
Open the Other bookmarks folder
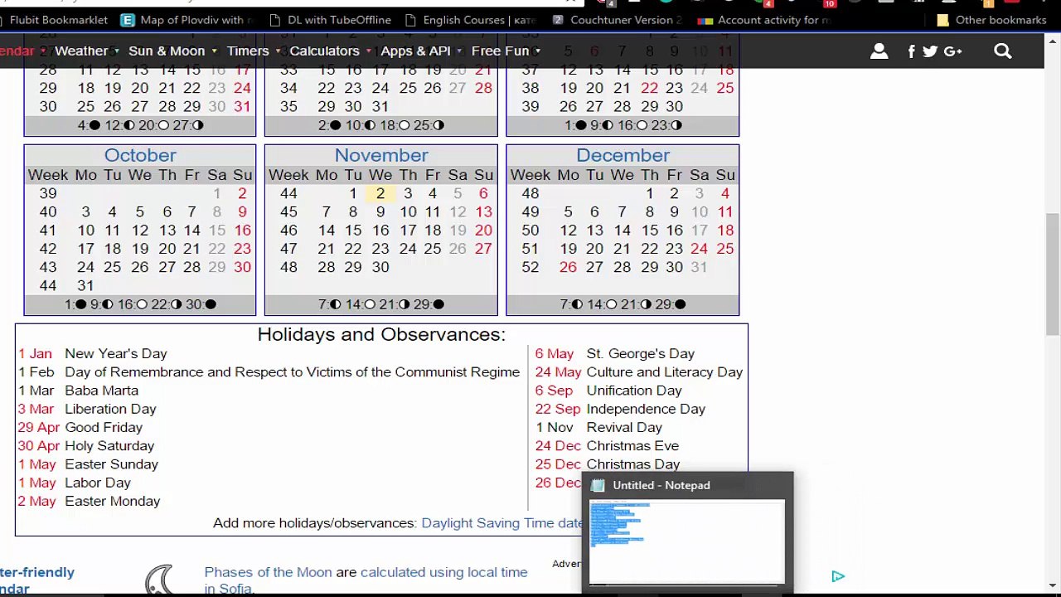click(992, 20)
